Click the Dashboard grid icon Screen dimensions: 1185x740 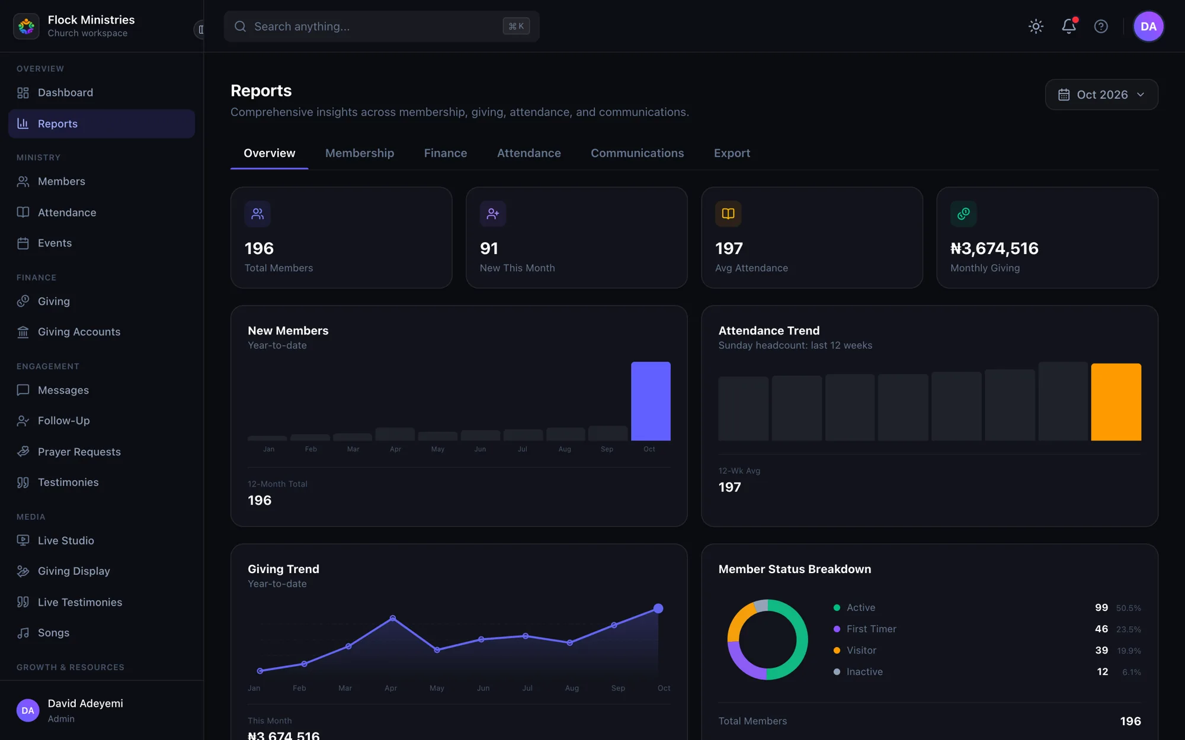(23, 92)
